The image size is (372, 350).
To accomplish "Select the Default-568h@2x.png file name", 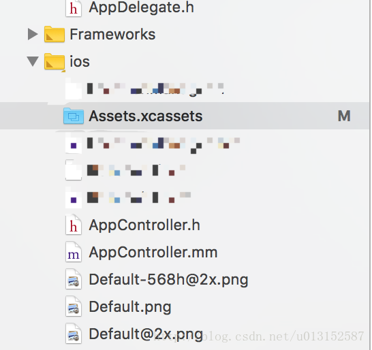I will pos(168,280).
